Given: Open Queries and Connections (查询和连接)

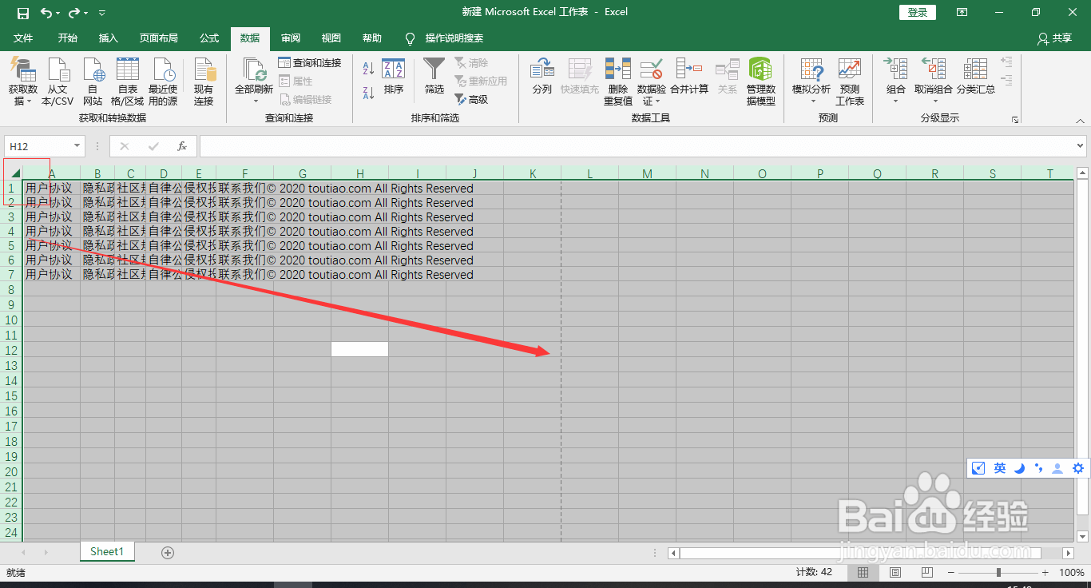Looking at the screenshot, I should coord(310,62).
